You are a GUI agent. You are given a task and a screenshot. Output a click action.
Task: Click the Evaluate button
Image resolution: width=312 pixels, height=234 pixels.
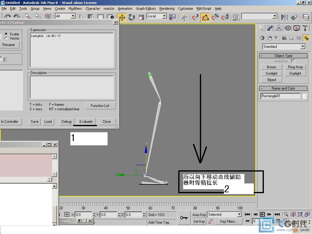pyautogui.click(x=86, y=122)
